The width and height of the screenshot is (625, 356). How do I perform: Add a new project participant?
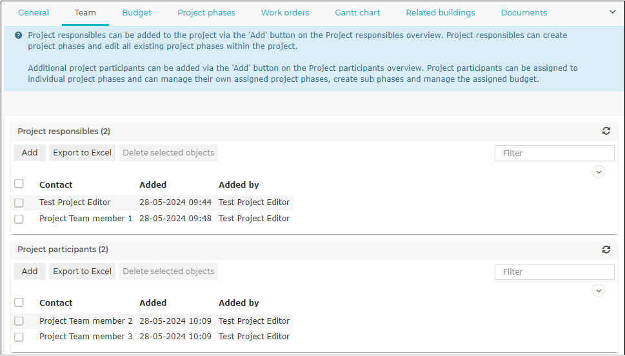point(30,272)
